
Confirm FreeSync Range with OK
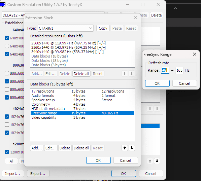coord(157,83)
